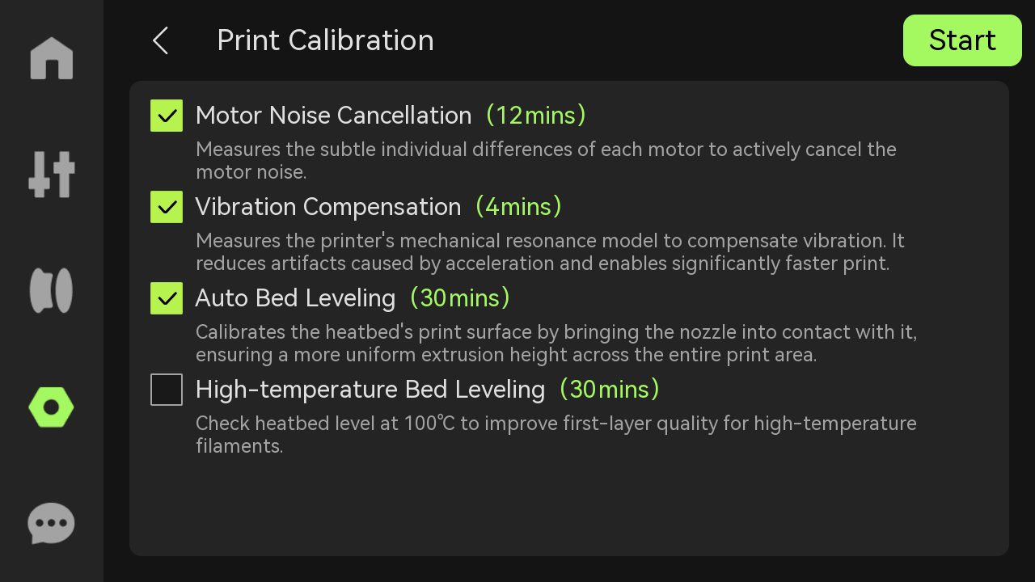Click the Auto Bed Leveling label
Image resolution: width=1035 pixels, height=582 pixels.
tap(295, 298)
